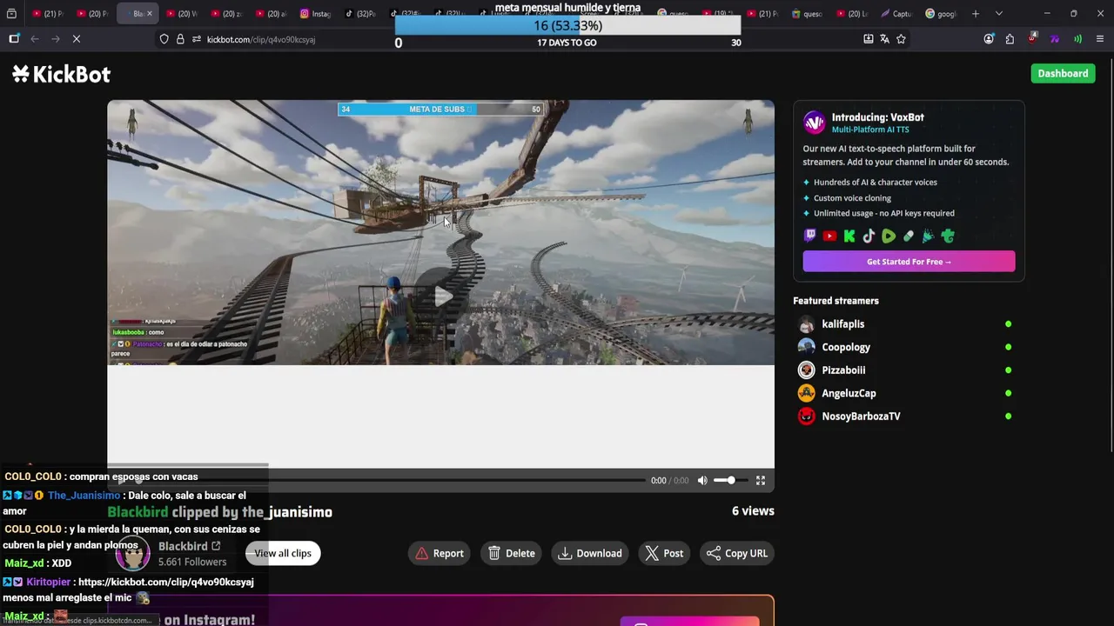The width and height of the screenshot is (1114, 626).
Task: Click the Rumble platform icon
Action: (x=889, y=236)
